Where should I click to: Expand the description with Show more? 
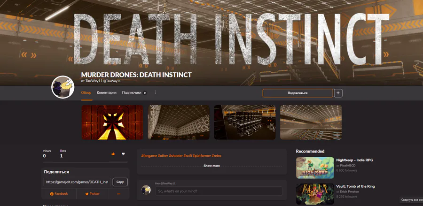(212, 166)
